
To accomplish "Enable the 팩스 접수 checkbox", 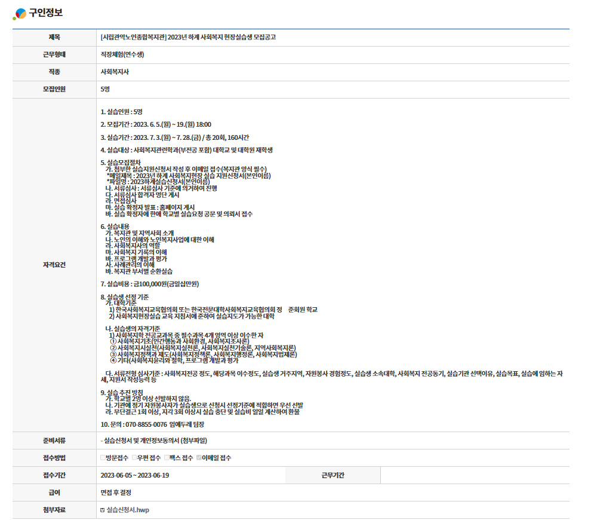I will point(167,458).
